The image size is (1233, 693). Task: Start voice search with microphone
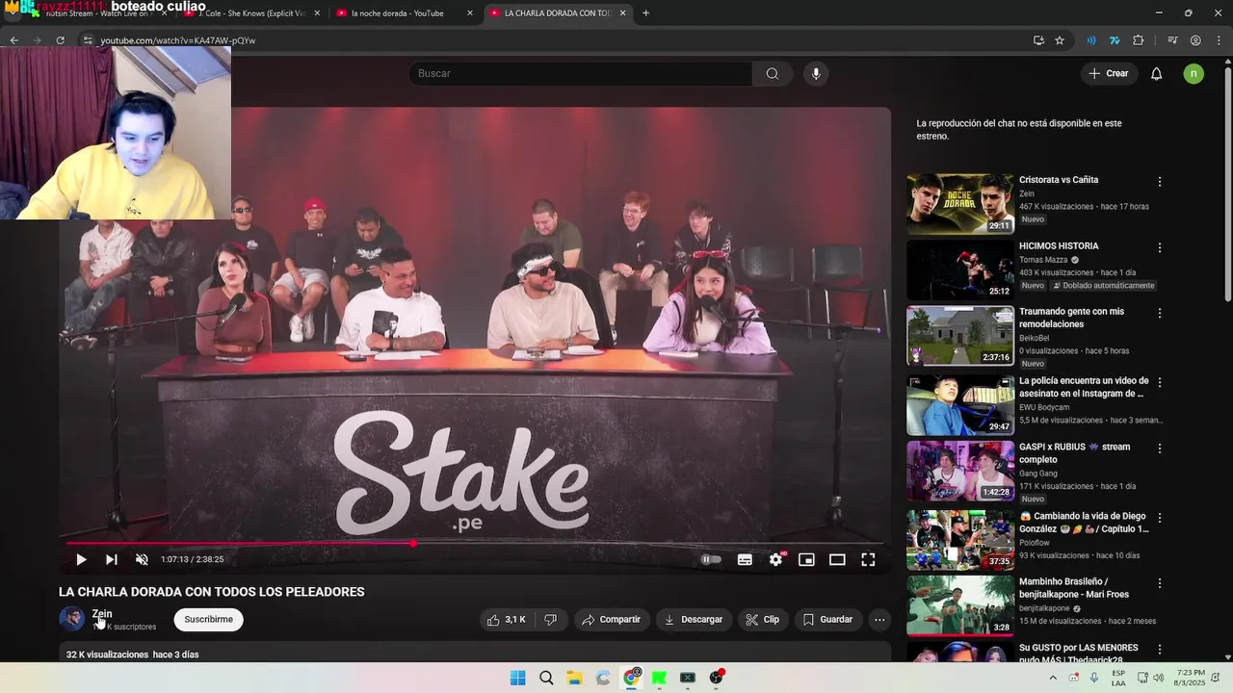[816, 73]
